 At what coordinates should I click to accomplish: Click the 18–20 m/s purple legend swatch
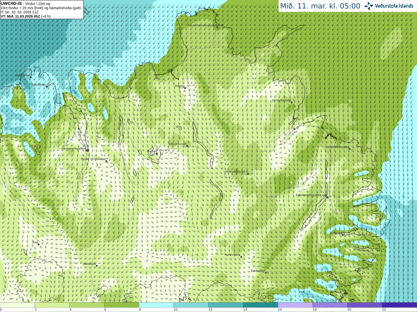click(x=330, y=305)
